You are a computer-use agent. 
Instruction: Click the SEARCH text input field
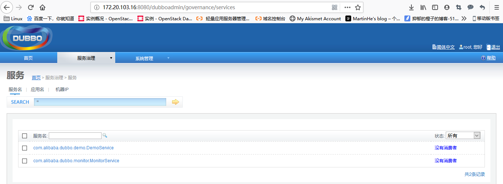pos(100,102)
